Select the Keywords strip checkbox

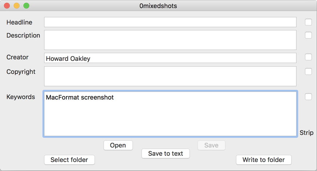pyautogui.click(x=308, y=97)
